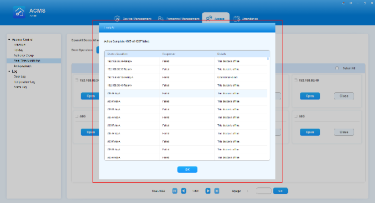Viewport: 375px width, 203px height.
Task: Open Personnel Management via its person icon
Action: coord(160,18)
